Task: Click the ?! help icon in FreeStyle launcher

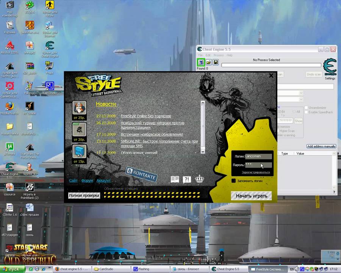Action: (187, 179)
